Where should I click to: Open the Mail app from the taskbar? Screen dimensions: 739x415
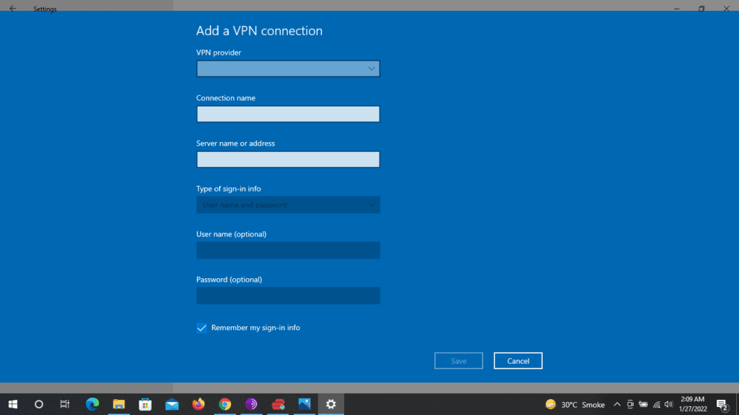pyautogui.click(x=172, y=404)
